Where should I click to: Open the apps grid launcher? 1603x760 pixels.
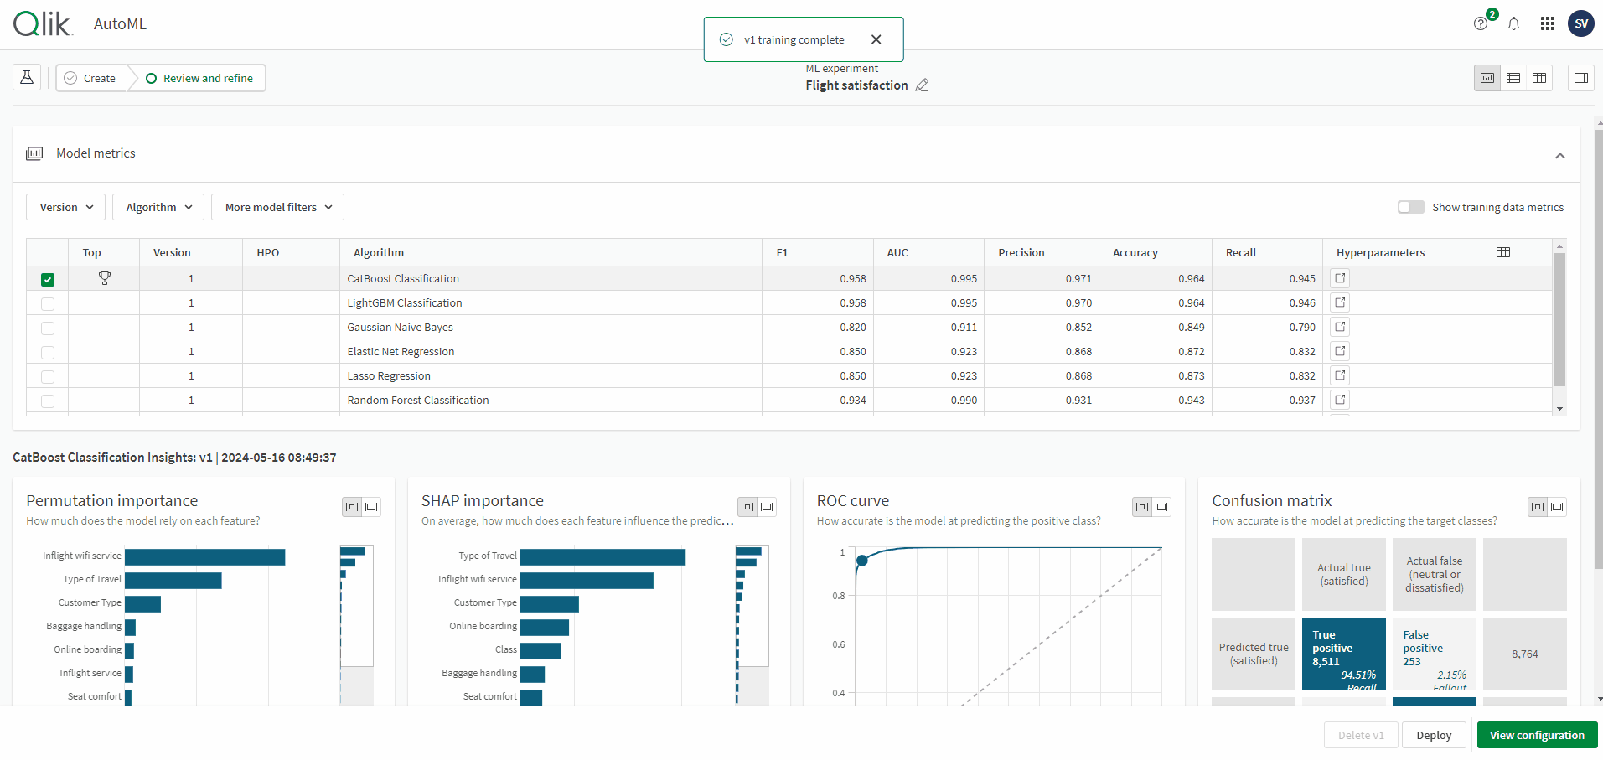click(x=1547, y=24)
